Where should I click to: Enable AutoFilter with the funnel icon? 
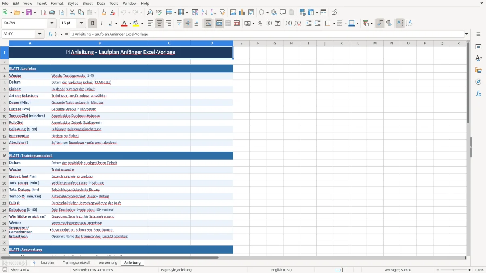coord(222,13)
